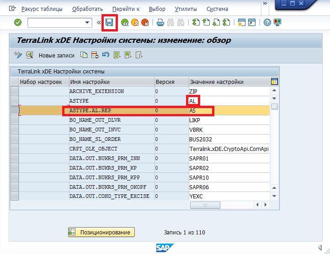Image resolution: width=330 pixels, height=254 pixels.
Task: Open table column settings icon
Action: [274, 82]
